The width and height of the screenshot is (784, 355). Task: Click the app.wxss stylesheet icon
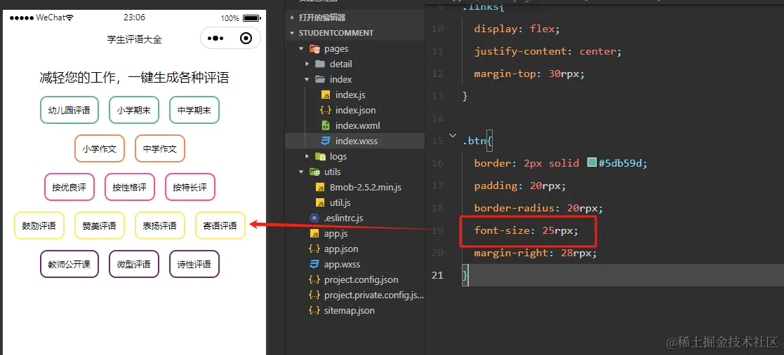[x=314, y=264]
